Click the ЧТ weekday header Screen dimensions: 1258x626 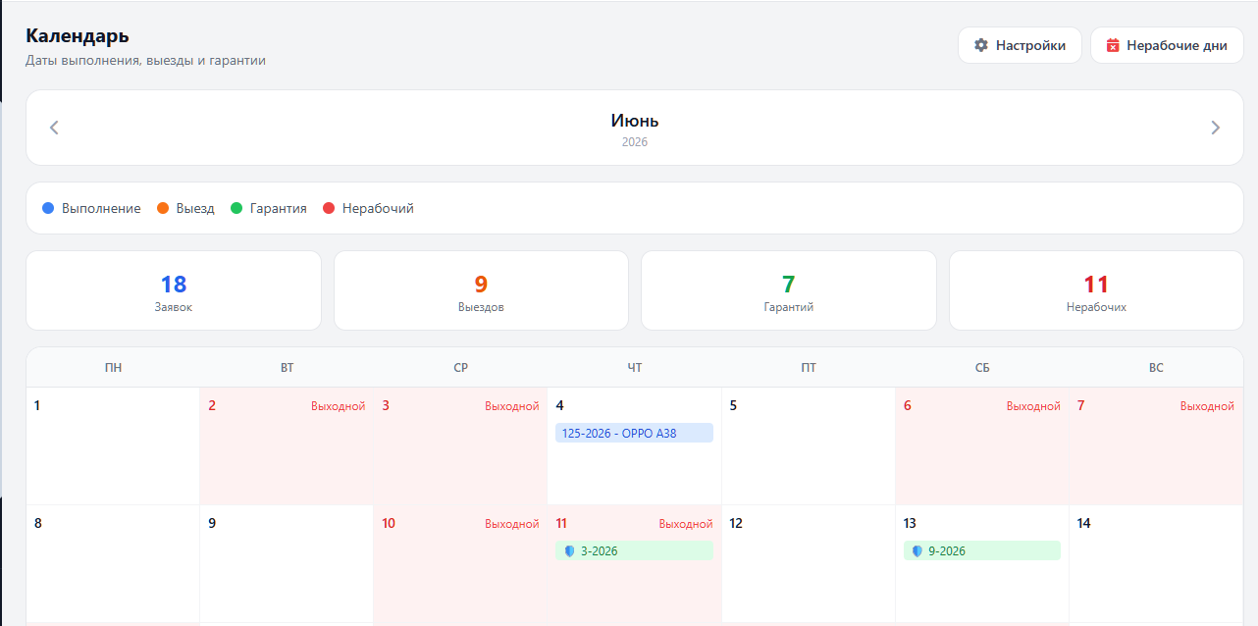635,368
